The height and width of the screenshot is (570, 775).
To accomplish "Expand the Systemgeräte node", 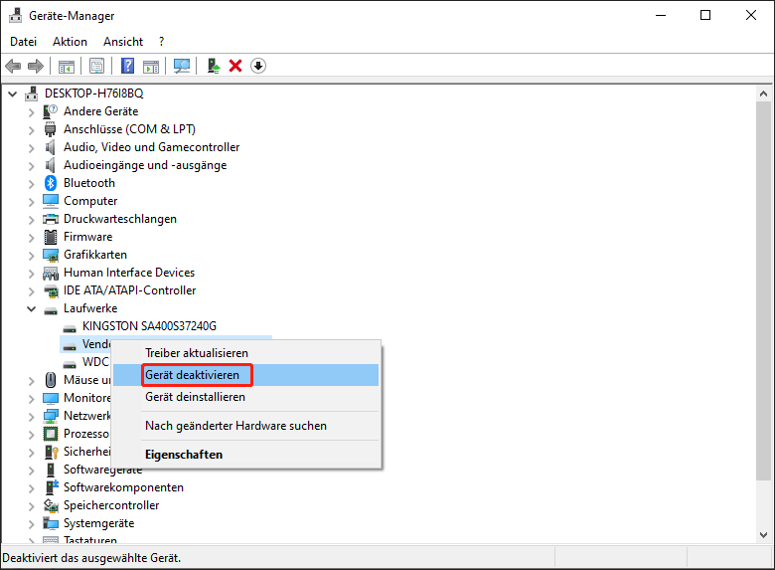I will click(x=31, y=524).
